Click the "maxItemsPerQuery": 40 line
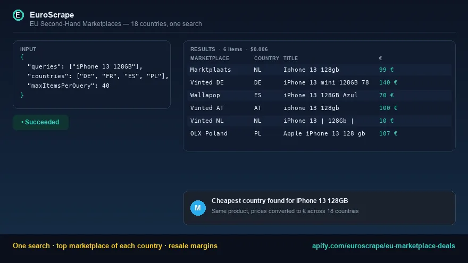This screenshot has height=263, width=468. pyautogui.click(x=69, y=86)
